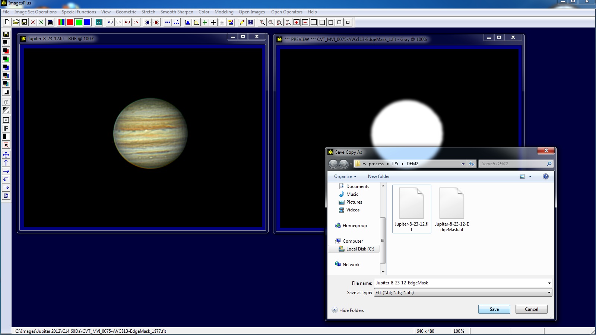Click the blue histogram icon
The width and height of the screenshot is (596, 335).
188,22
